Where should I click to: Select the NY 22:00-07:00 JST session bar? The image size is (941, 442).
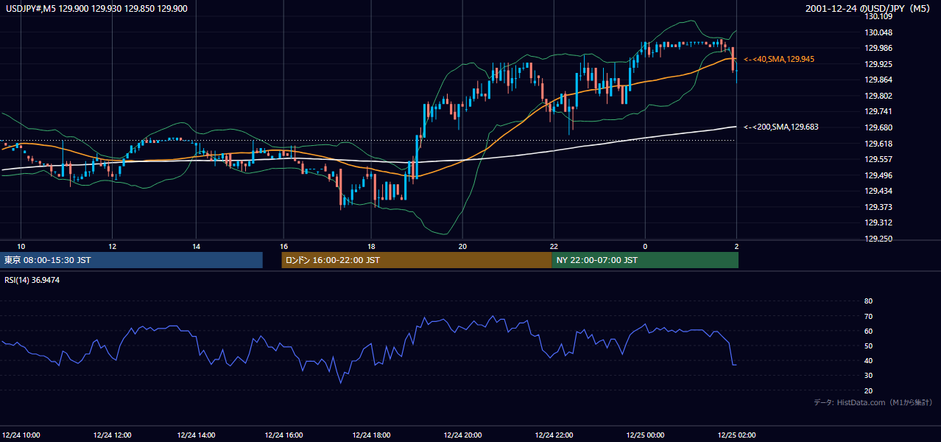(645, 260)
